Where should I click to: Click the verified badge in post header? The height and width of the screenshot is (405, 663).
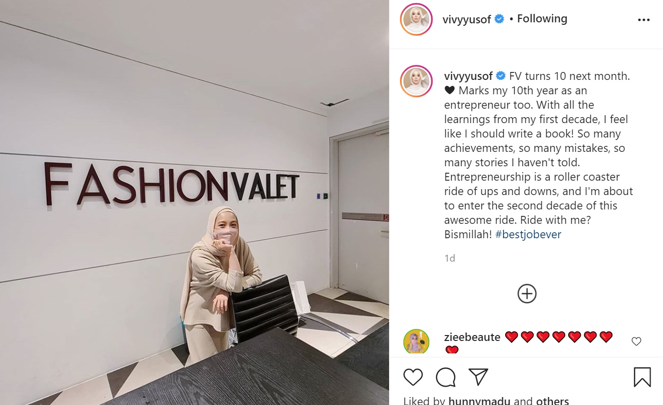500,19
